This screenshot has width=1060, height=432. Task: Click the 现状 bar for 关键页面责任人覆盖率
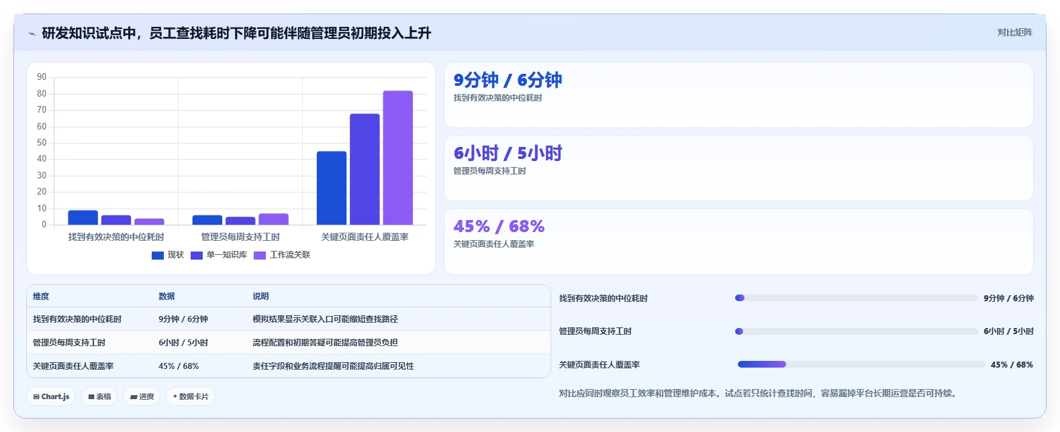click(x=332, y=188)
